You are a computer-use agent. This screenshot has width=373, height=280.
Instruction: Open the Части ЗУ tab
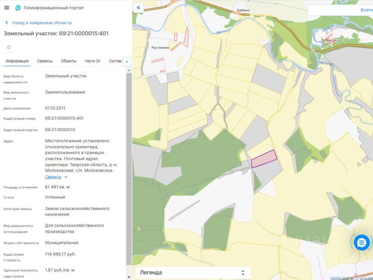click(93, 61)
